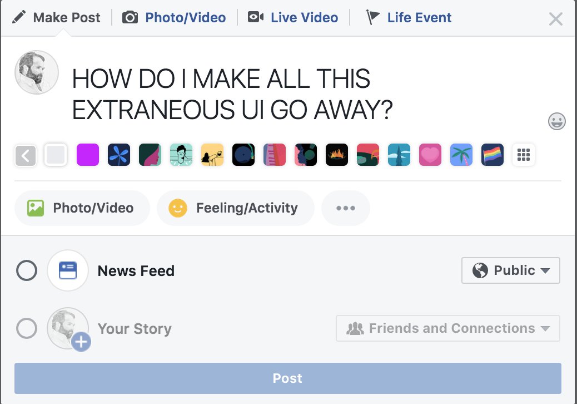Viewport: 577px width, 404px height.
Task: Select the blue pinwheel flower background
Action: click(x=118, y=155)
